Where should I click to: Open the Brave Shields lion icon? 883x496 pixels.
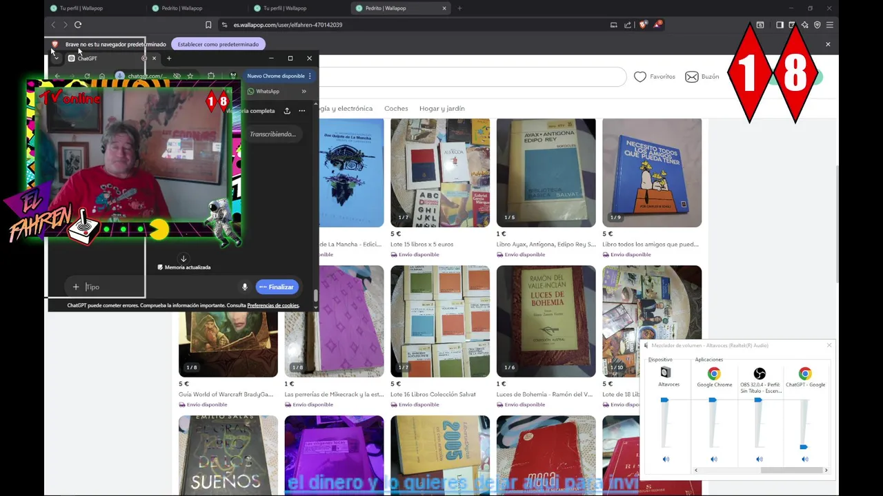643,25
